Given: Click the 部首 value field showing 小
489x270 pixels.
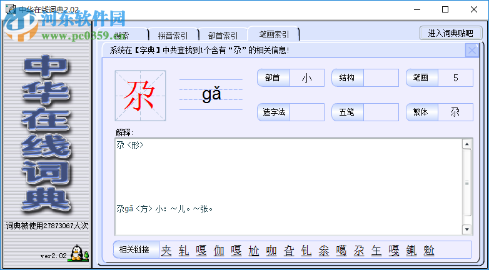Looking at the screenshot, I should (x=307, y=77).
